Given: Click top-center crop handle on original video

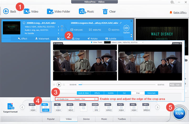Looking at the screenshot, I should pos(85,50).
